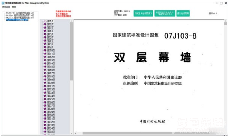This screenshot has width=229, height=136.
Task: Go to 第33页 in page list
Action: [x=51, y=125]
